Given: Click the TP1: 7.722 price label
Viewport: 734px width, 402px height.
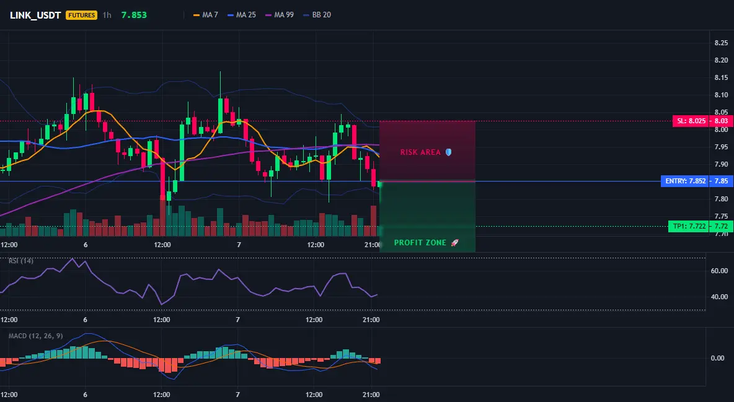Looking at the screenshot, I should (x=689, y=227).
